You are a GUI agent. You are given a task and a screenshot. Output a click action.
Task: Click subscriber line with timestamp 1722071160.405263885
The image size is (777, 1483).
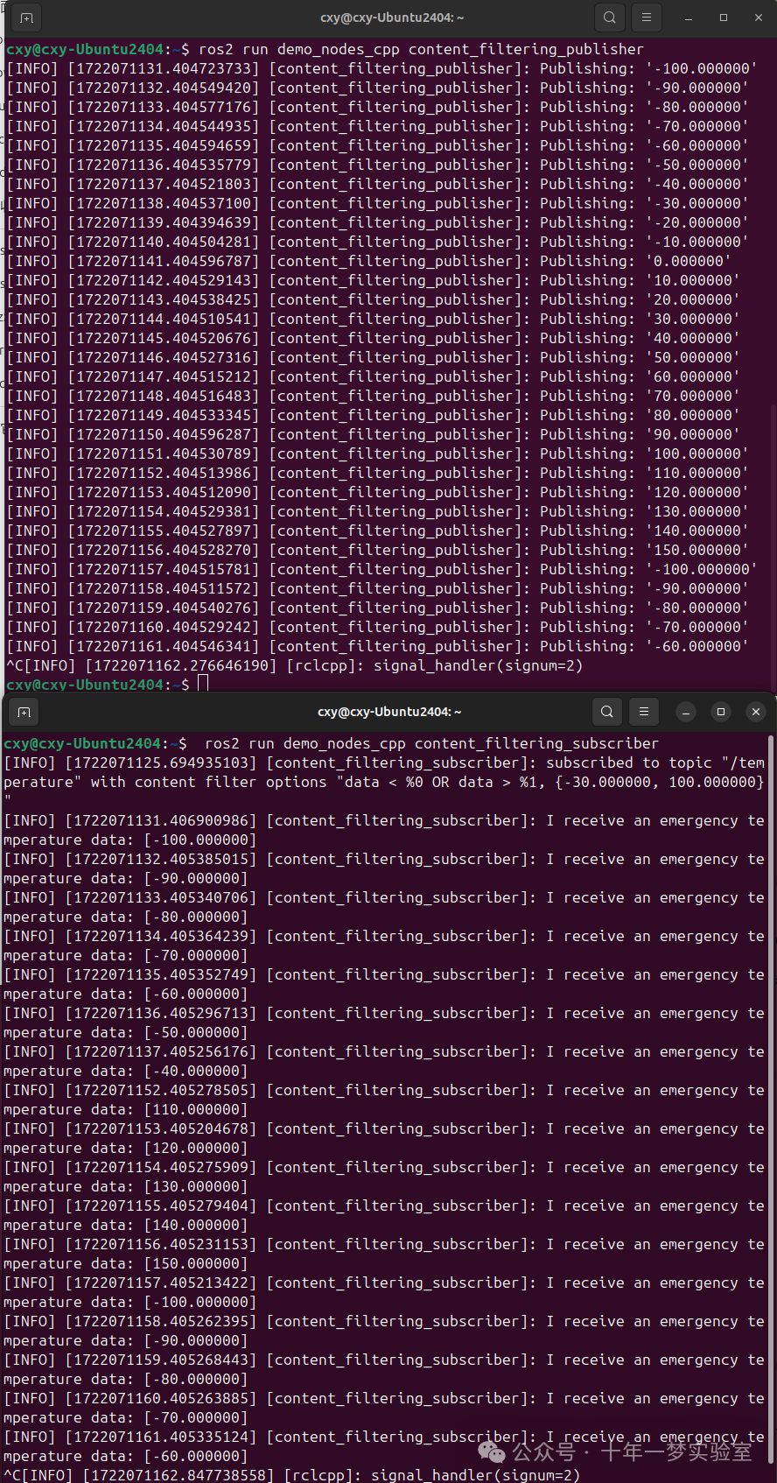[385, 1408]
